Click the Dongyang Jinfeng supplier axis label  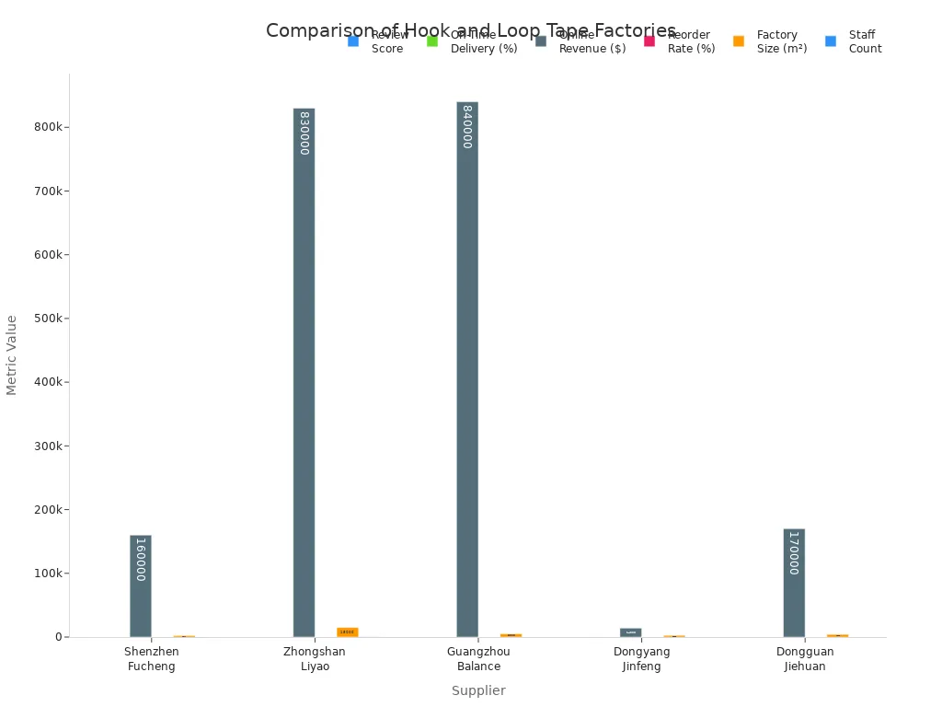tap(641, 659)
